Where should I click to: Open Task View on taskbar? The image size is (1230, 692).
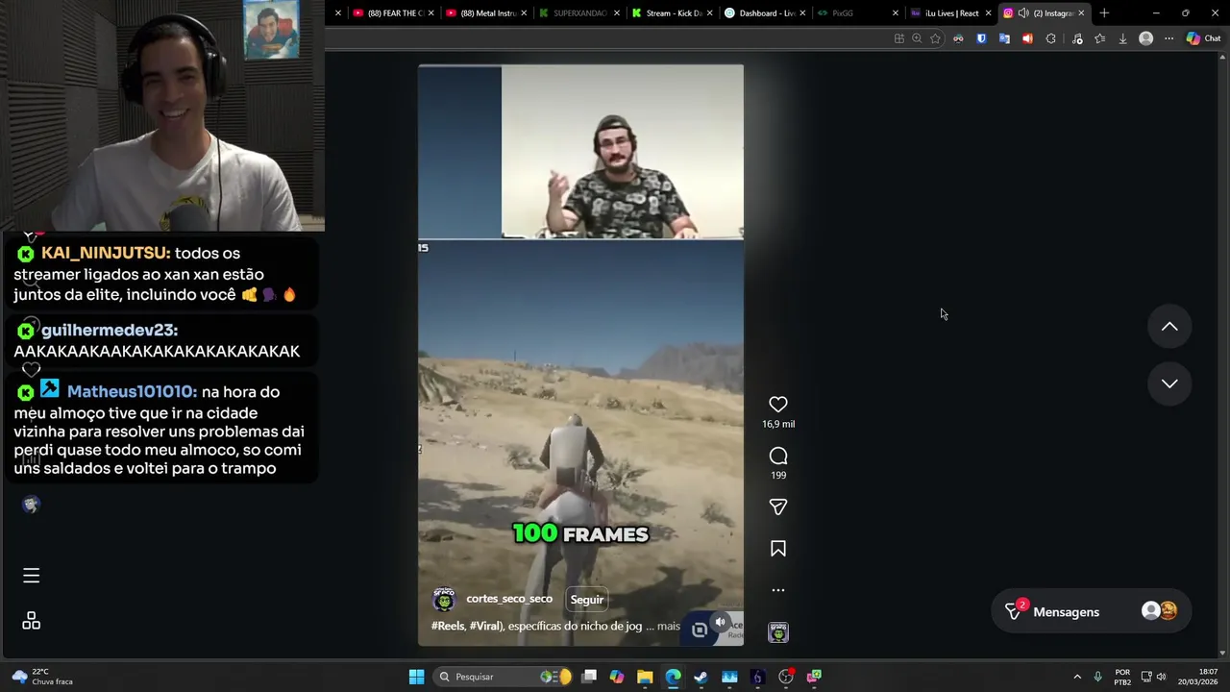589,677
